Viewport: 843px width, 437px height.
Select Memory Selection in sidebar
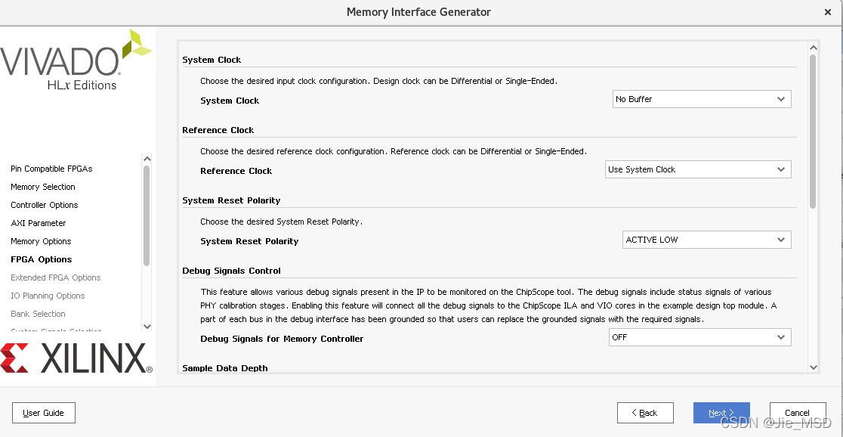(43, 187)
